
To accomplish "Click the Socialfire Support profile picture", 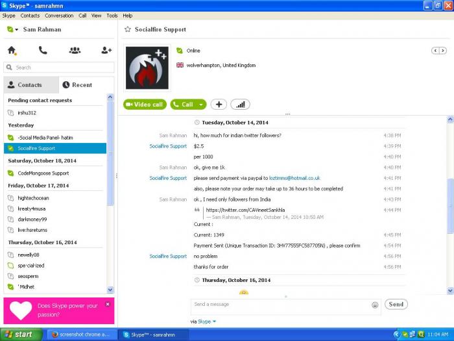I will [147, 68].
